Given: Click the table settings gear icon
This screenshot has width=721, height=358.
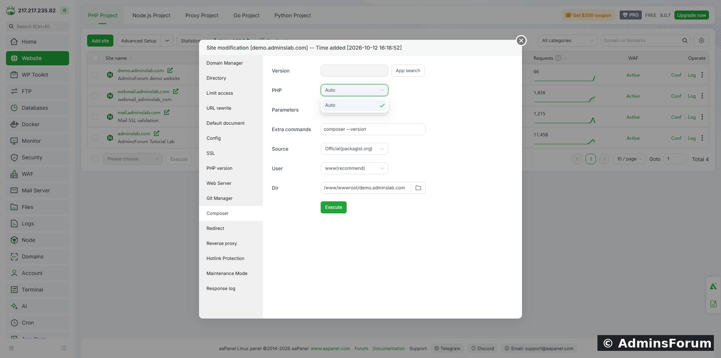Looking at the screenshot, I should 701,41.
